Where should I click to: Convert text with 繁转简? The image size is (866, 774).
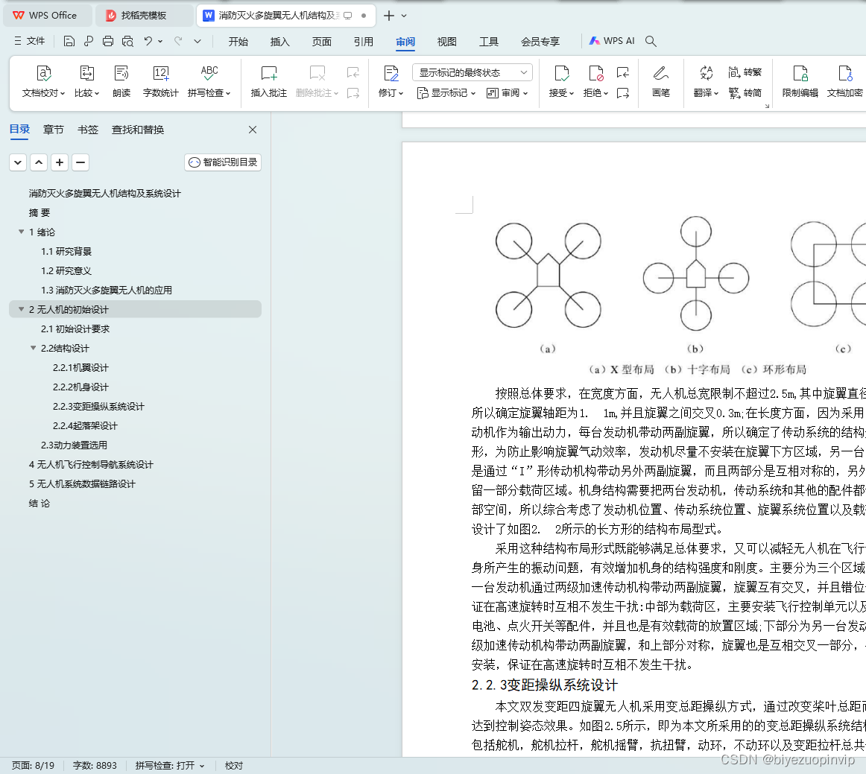[x=745, y=93]
